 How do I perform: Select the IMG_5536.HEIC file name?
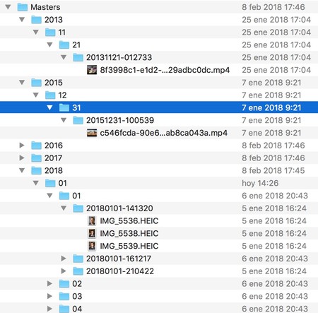(129, 220)
